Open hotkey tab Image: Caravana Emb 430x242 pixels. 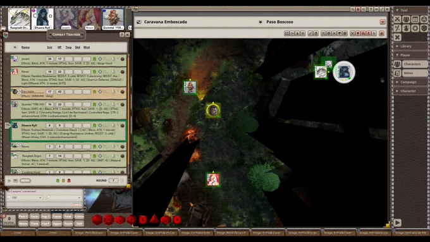pyautogui.click(x=195, y=233)
